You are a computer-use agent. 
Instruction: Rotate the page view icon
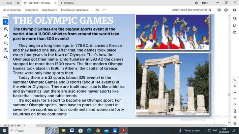click(235, 105)
